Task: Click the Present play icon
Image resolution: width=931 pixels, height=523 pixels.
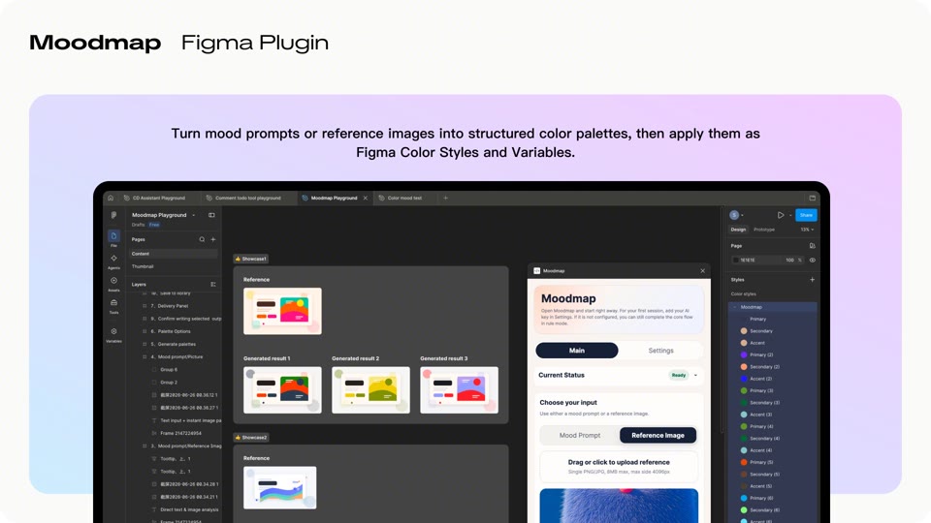Action: click(x=780, y=215)
